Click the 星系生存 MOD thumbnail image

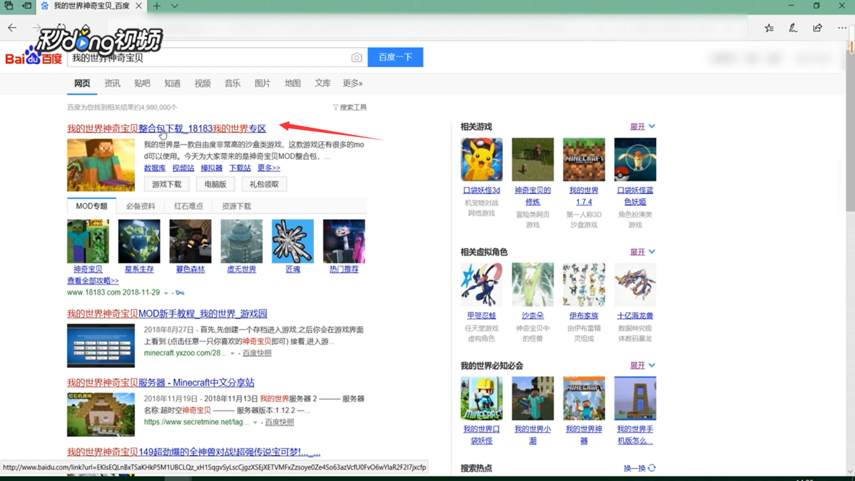pyautogui.click(x=139, y=241)
